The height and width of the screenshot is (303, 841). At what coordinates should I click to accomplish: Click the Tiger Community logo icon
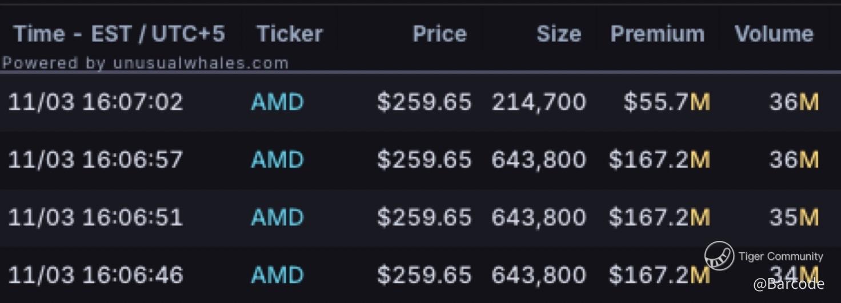tap(719, 256)
